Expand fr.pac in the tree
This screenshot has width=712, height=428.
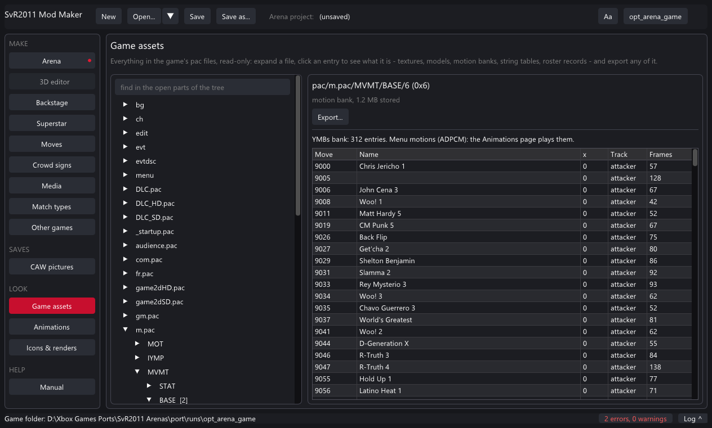coord(126,273)
